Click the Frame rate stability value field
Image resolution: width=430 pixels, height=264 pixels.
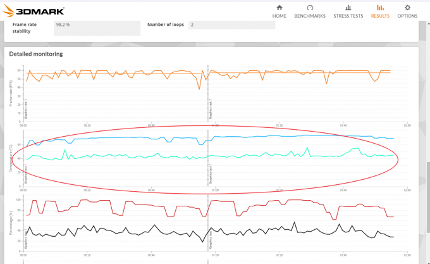click(x=97, y=28)
